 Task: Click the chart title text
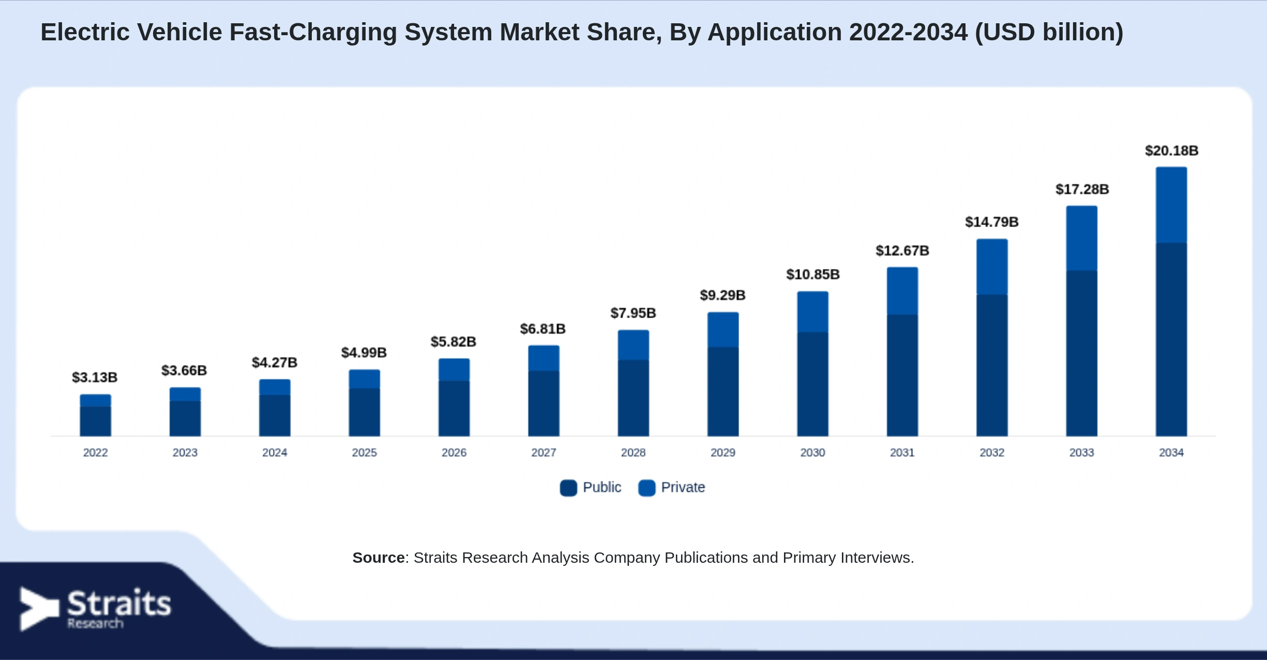[x=582, y=32]
